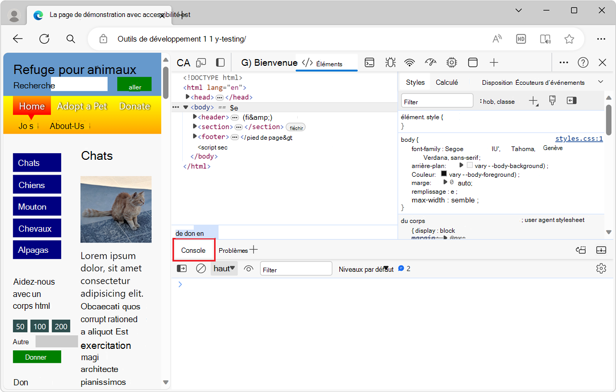Toggle computed styles sidebar icon
This screenshot has width=616, height=392.
tap(572, 101)
